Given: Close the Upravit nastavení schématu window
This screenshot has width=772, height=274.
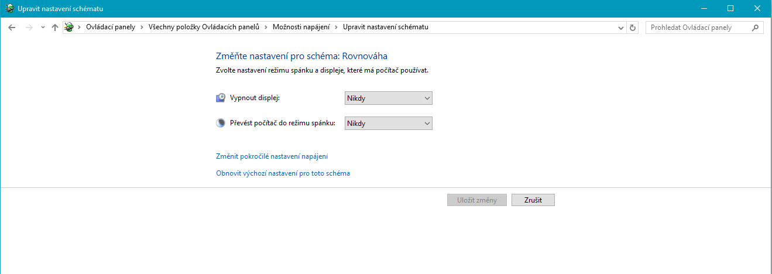Looking at the screenshot, I should coord(758,8).
